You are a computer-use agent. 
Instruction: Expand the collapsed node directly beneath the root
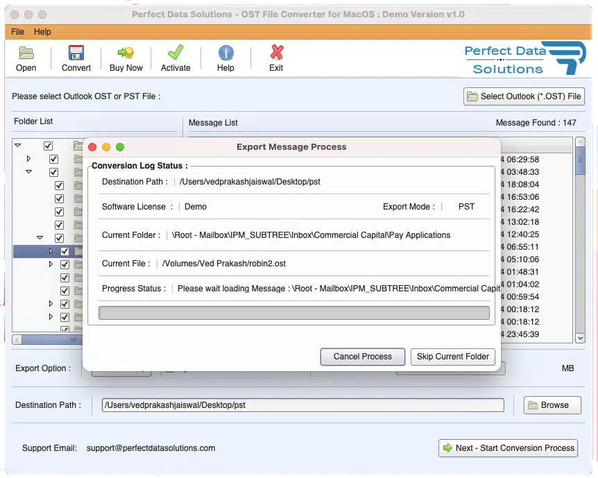pos(28,159)
